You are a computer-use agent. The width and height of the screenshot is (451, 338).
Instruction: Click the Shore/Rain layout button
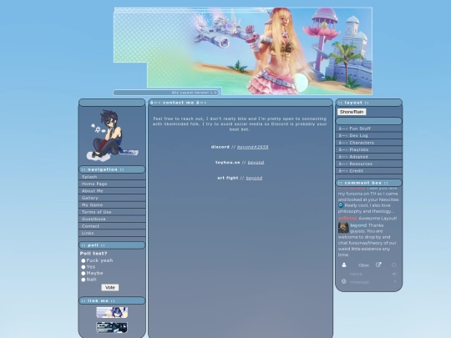pyautogui.click(x=352, y=112)
